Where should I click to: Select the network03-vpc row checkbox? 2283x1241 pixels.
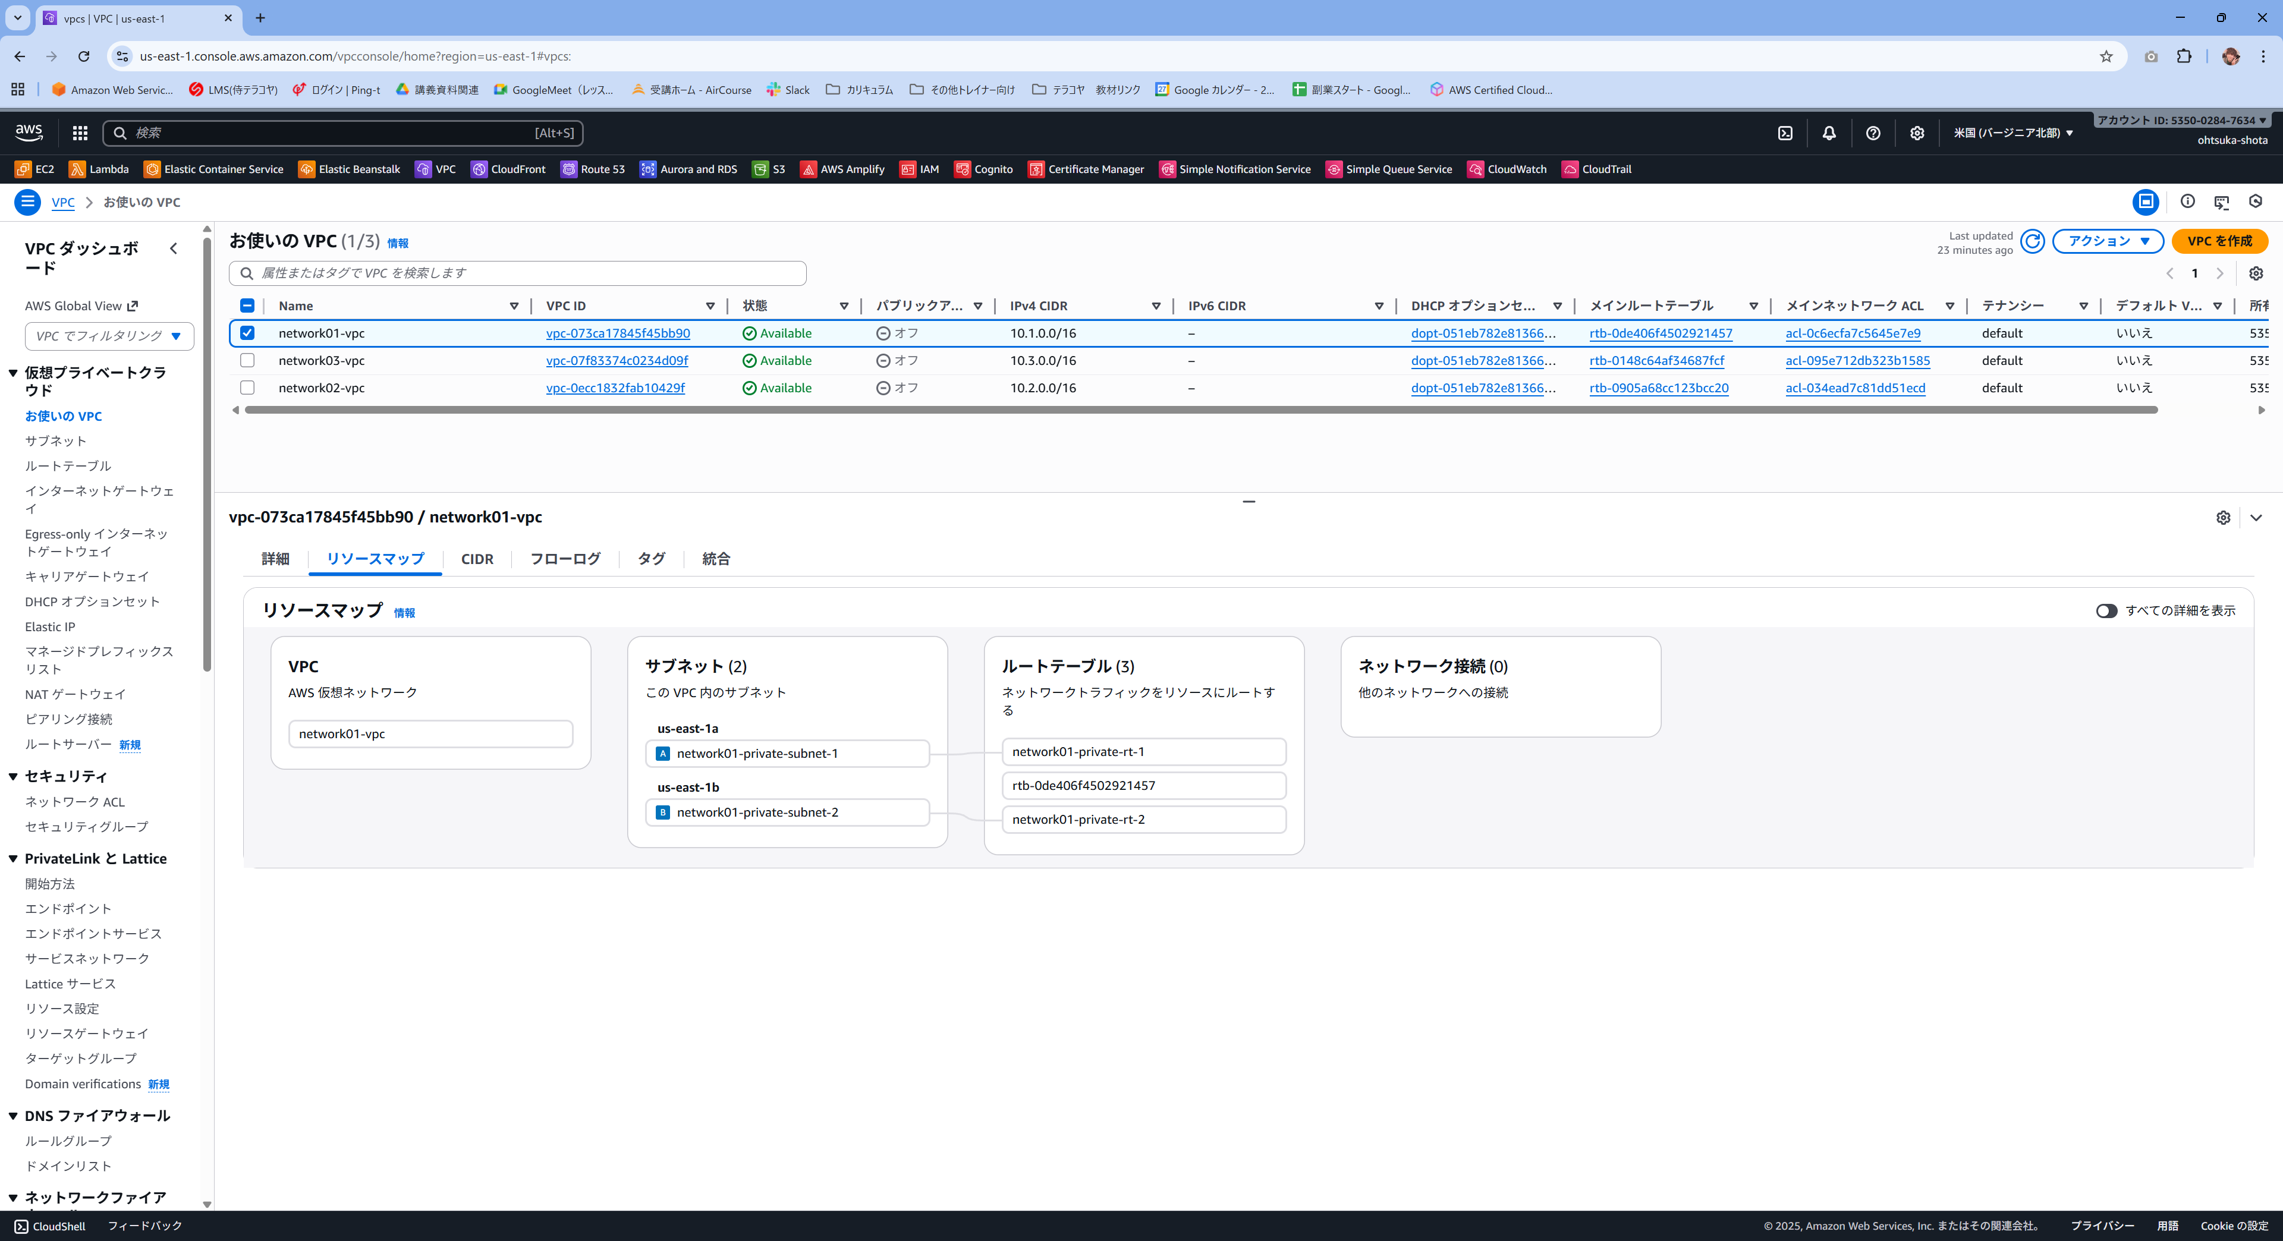[x=247, y=361]
